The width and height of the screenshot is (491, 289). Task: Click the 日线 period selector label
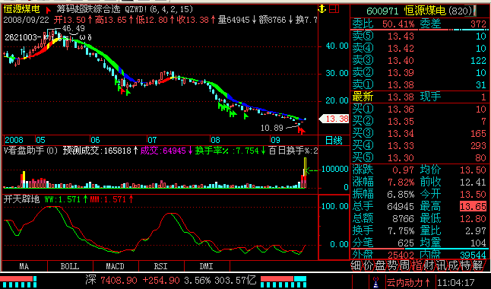coord(334,141)
